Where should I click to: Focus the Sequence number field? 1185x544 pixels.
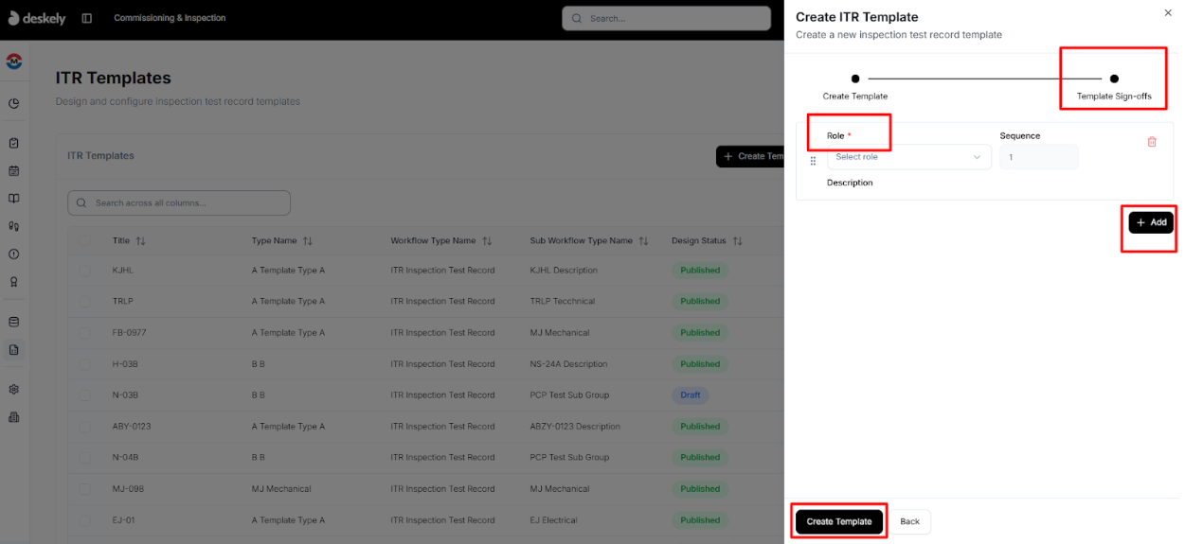[1038, 157]
